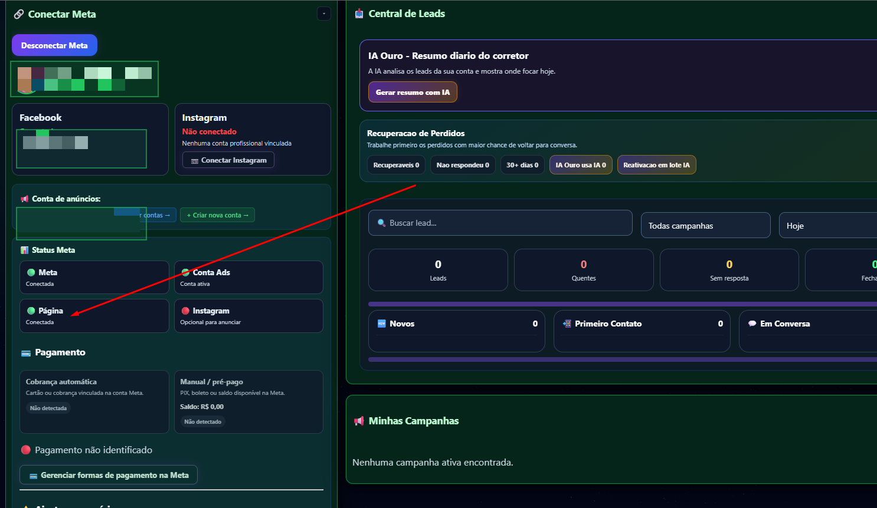Click the 'Saldo: R$ 0,00' text
The image size is (877, 508).
pyautogui.click(x=202, y=407)
